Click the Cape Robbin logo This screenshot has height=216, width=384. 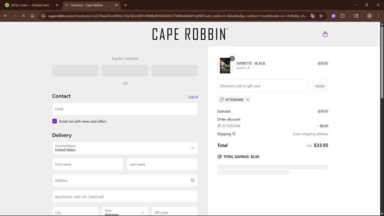pyautogui.click(x=190, y=34)
